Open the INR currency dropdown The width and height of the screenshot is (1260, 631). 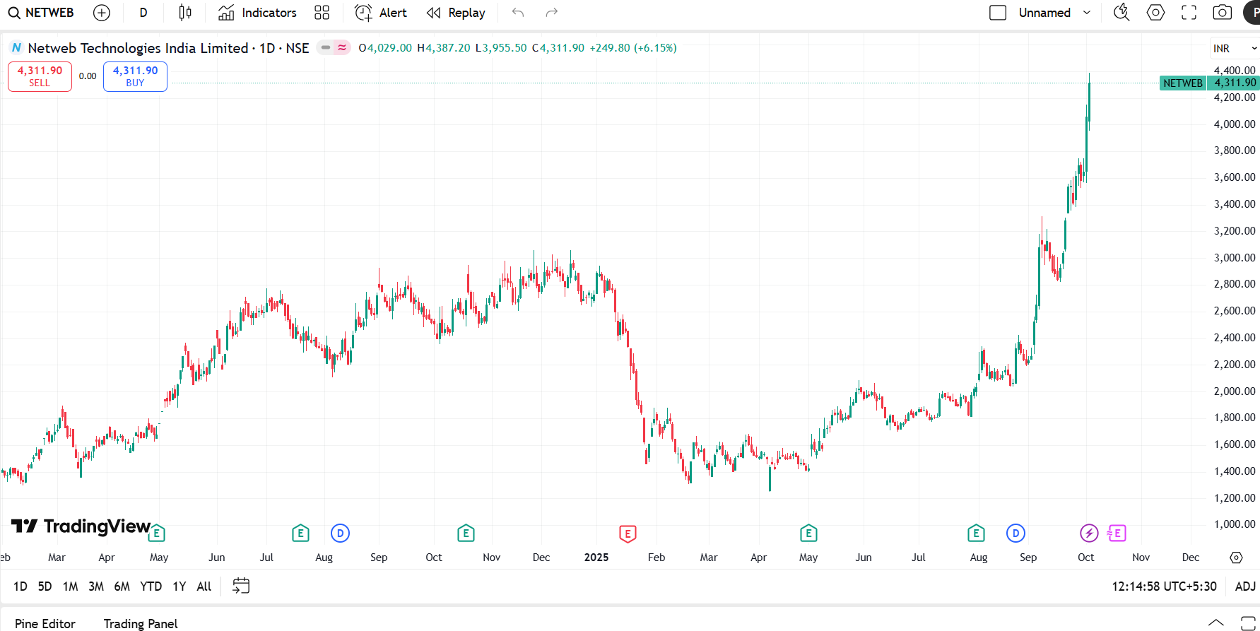click(1234, 48)
